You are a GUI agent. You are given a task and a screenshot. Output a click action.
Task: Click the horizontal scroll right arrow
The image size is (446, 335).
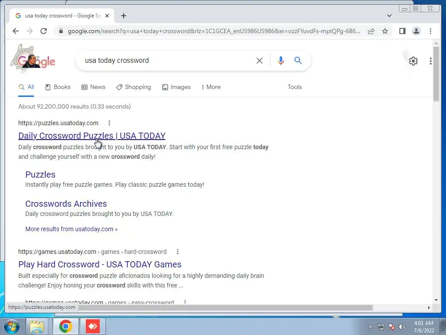click(x=429, y=308)
